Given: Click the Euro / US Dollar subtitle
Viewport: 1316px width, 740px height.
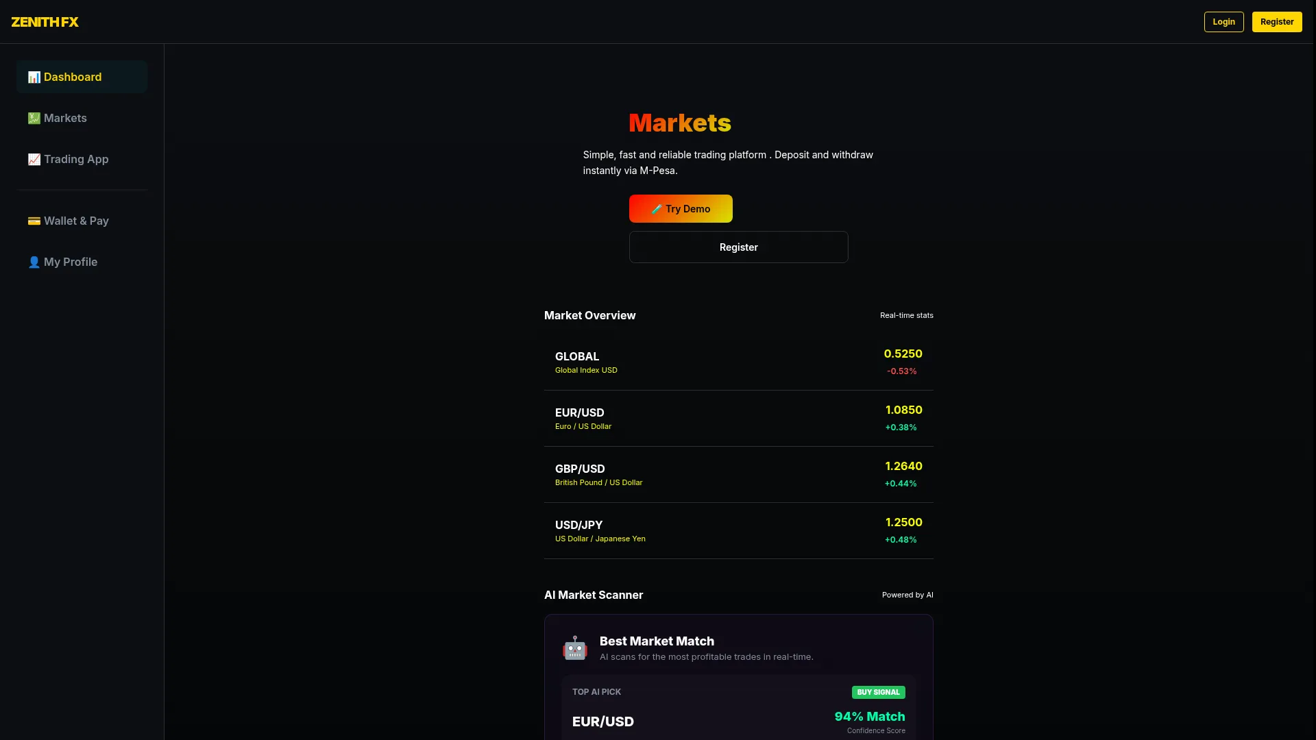Looking at the screenshot, I should 583,427.
